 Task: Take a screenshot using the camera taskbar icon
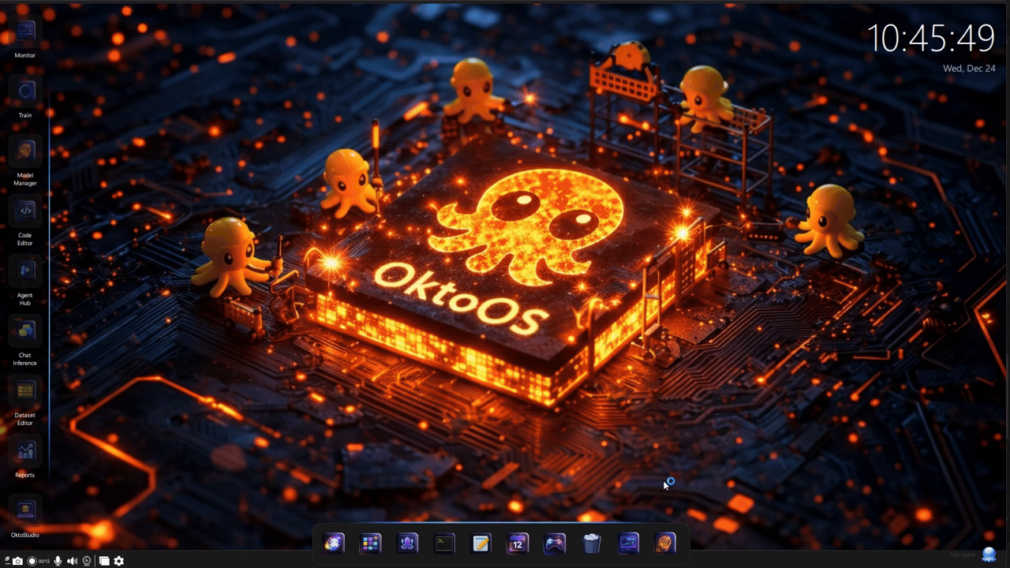[18, 560]
